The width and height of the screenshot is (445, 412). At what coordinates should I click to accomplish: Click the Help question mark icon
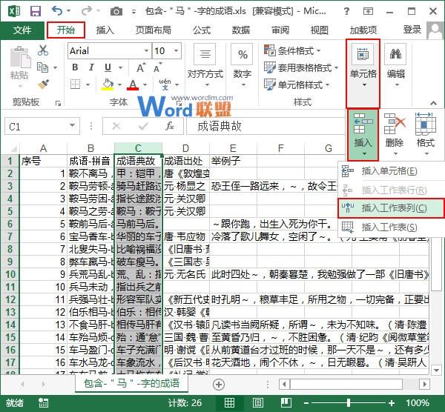[346, 11]
